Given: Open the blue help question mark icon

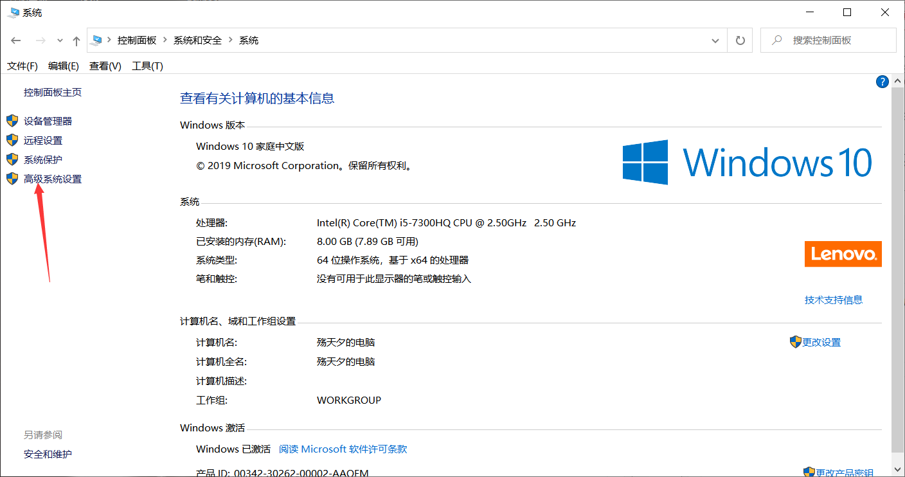Looking at the screenshot, I should click(x=883, y=82).
